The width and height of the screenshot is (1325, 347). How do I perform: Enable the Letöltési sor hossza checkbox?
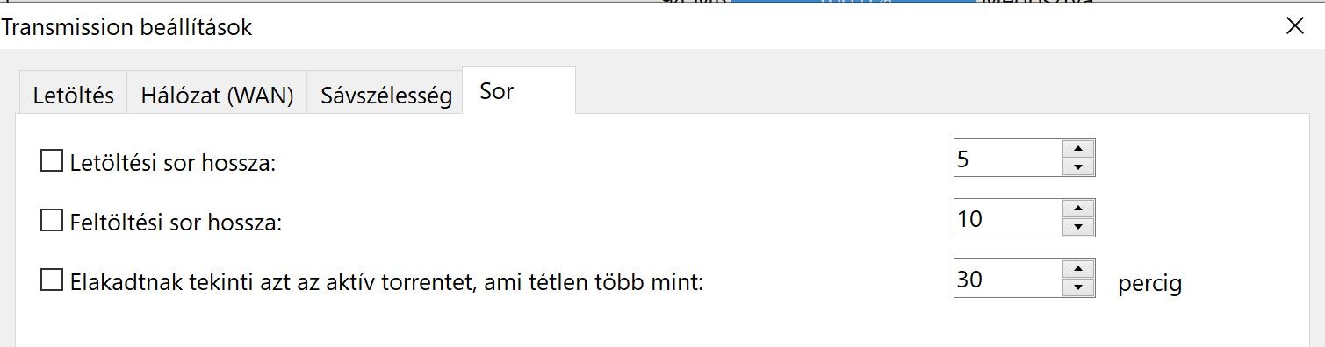coord(52,161)
